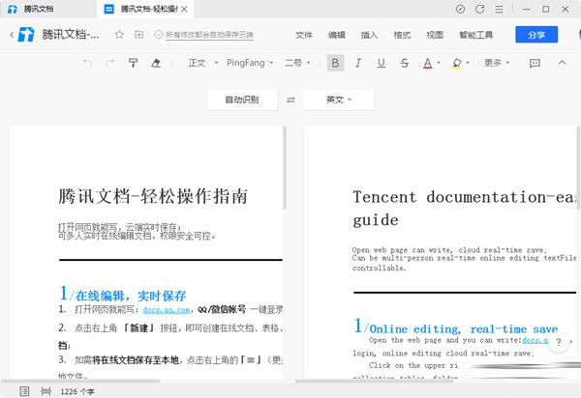The image size is (581, 398).
Task: Open font color dropdown arrow
Action: [x=439, y=63]
